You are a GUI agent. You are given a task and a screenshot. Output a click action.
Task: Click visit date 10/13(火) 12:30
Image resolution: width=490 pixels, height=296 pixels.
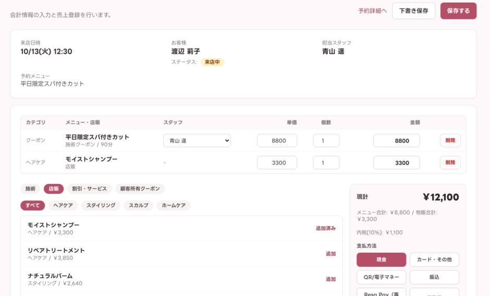click(x=46, y=52)
